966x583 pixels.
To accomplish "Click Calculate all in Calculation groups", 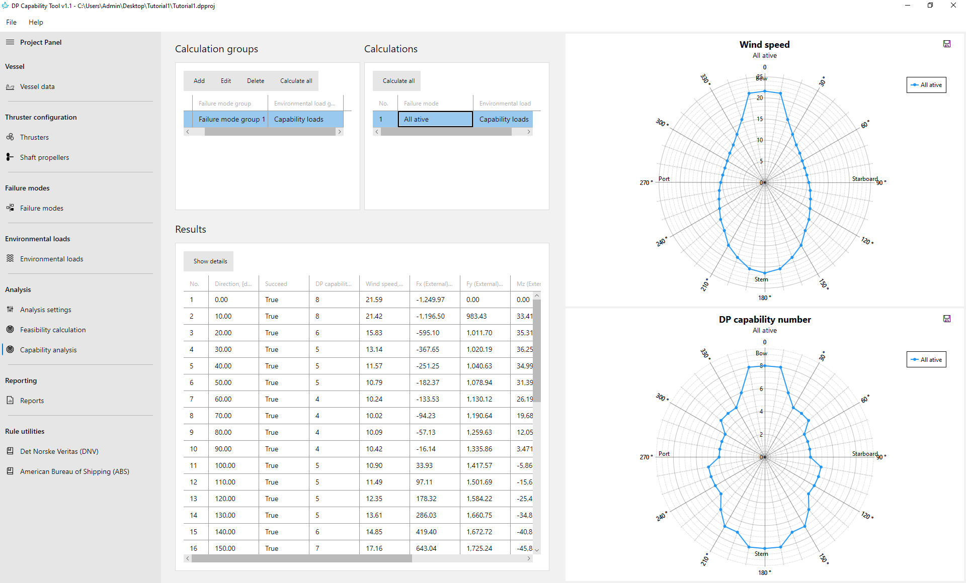I will (296, 81).
